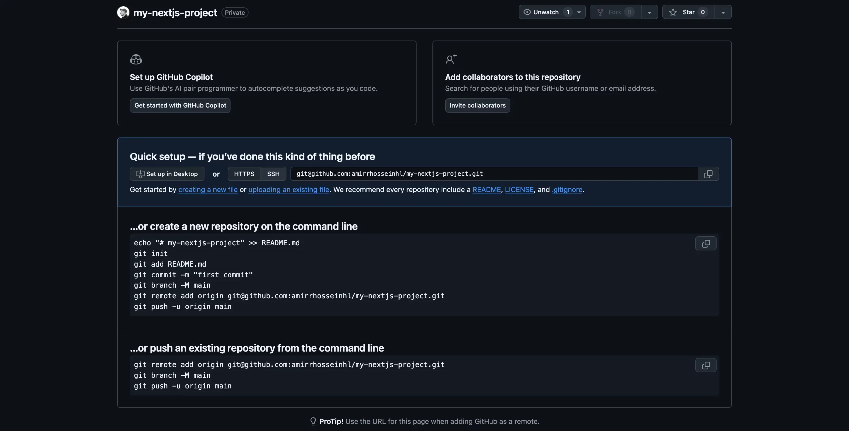Click the ProTip lightbulb icon
Screen dimensions: 849x431
(x=313, y=421)
